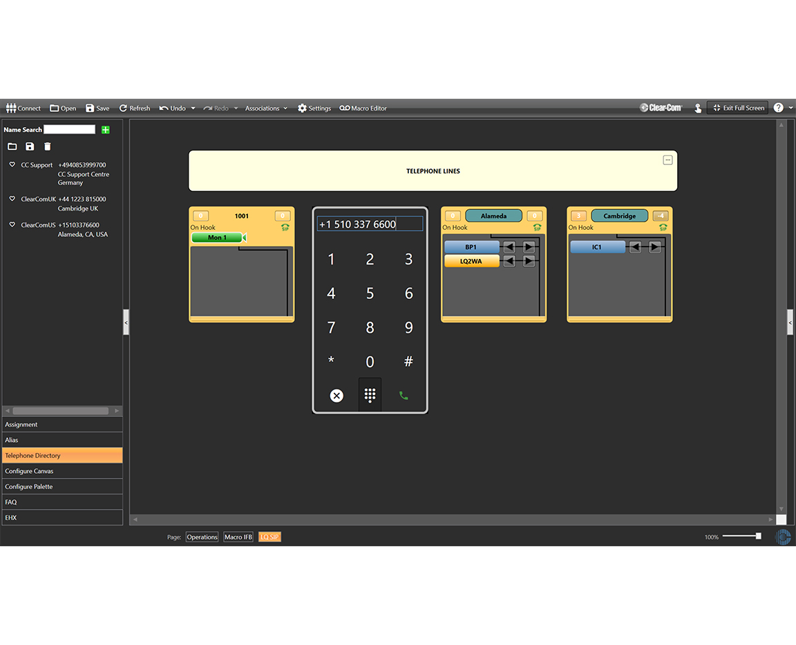796x645 pixels.
Task: Click the SIP phone icon on Cambridge line
Action: tap(662, 227)
